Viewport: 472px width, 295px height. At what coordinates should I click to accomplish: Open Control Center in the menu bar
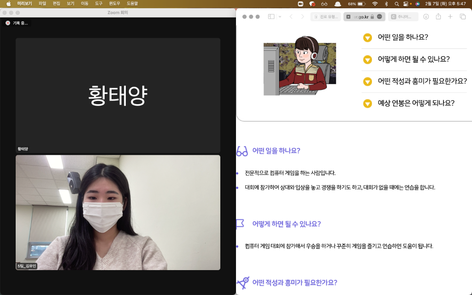pos(406,3)
